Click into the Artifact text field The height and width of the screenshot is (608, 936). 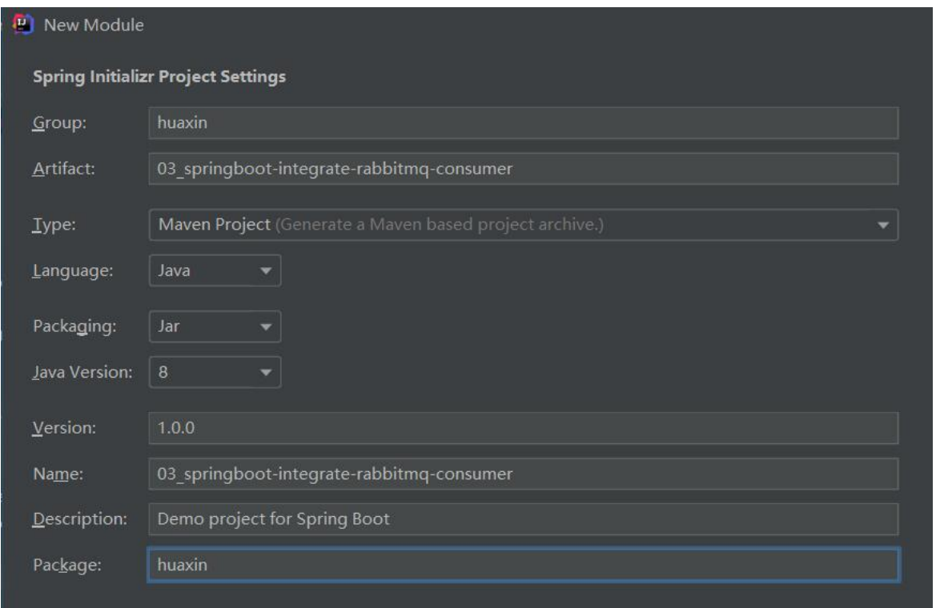(523, 168)
